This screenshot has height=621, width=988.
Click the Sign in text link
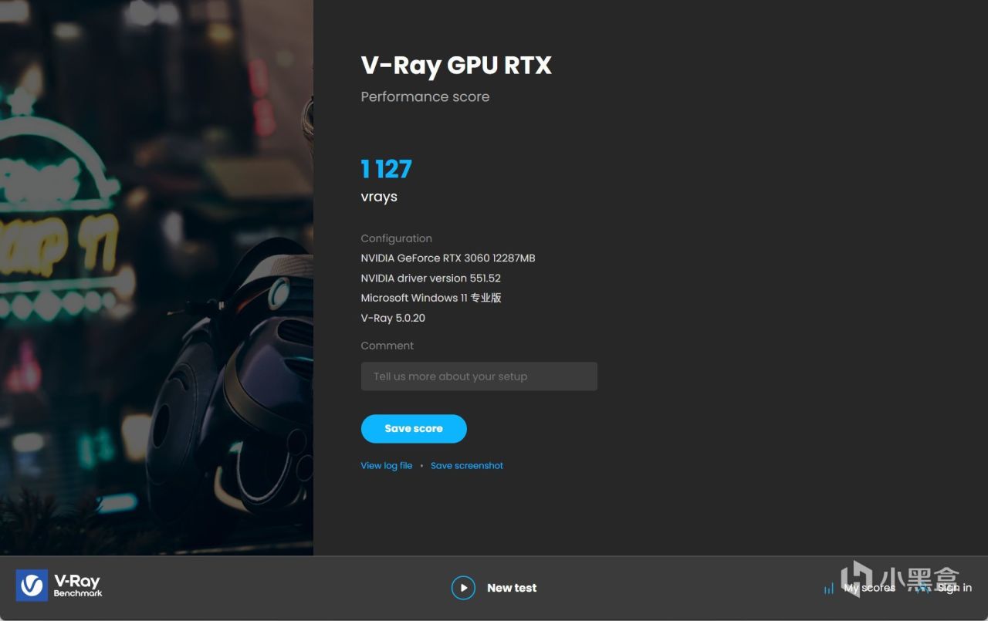955,588
